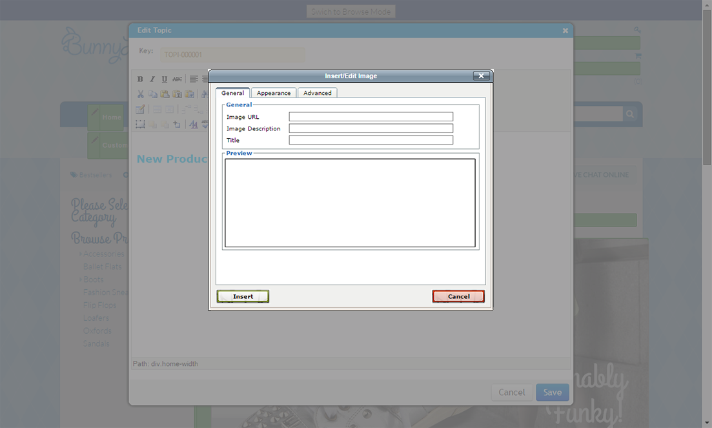Screen dimensions: 712x428
Task: Click the Key field TOPI-000001
Action: coord(232,54)
